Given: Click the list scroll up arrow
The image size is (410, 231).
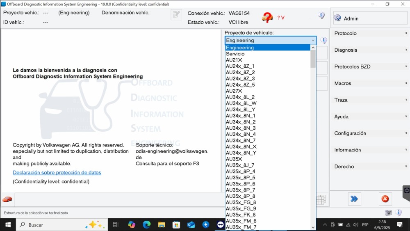Looking at the screenshot, I should (x=313, y=48).
